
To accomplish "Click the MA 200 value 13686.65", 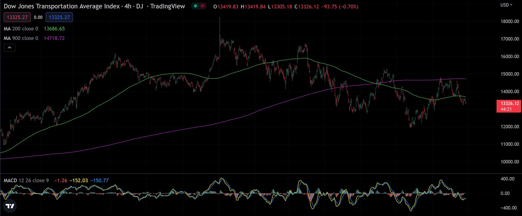I will coord(54,29).
